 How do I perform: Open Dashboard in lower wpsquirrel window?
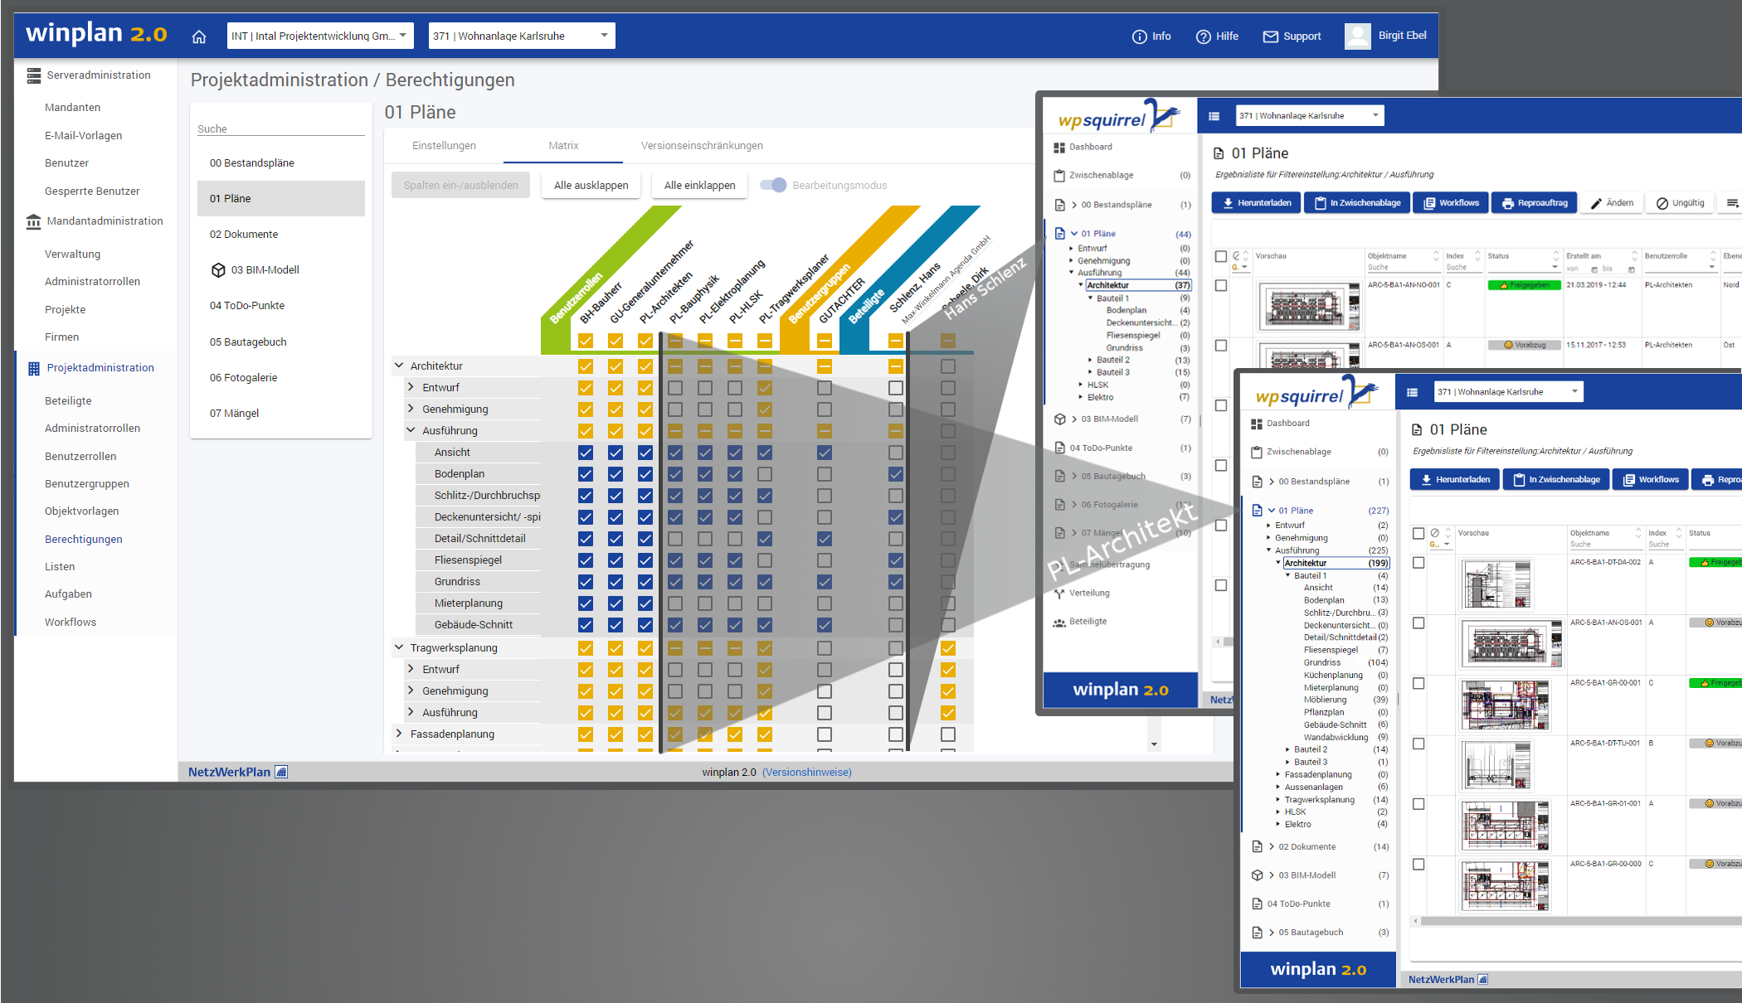point(1280,424)
